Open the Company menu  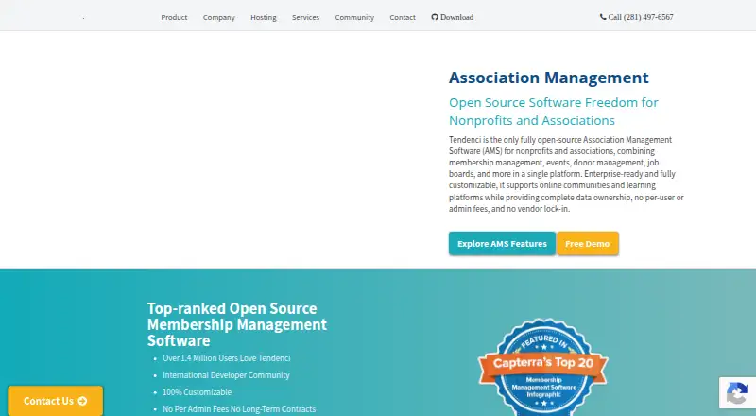click(x=219, y=17)
